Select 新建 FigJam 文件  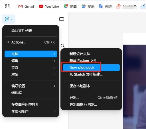pyautogui.click(x=91, y=61)
